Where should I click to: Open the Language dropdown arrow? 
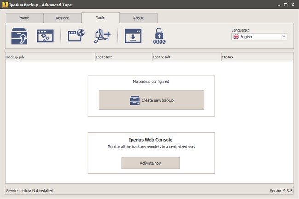[x=283, y=37]
